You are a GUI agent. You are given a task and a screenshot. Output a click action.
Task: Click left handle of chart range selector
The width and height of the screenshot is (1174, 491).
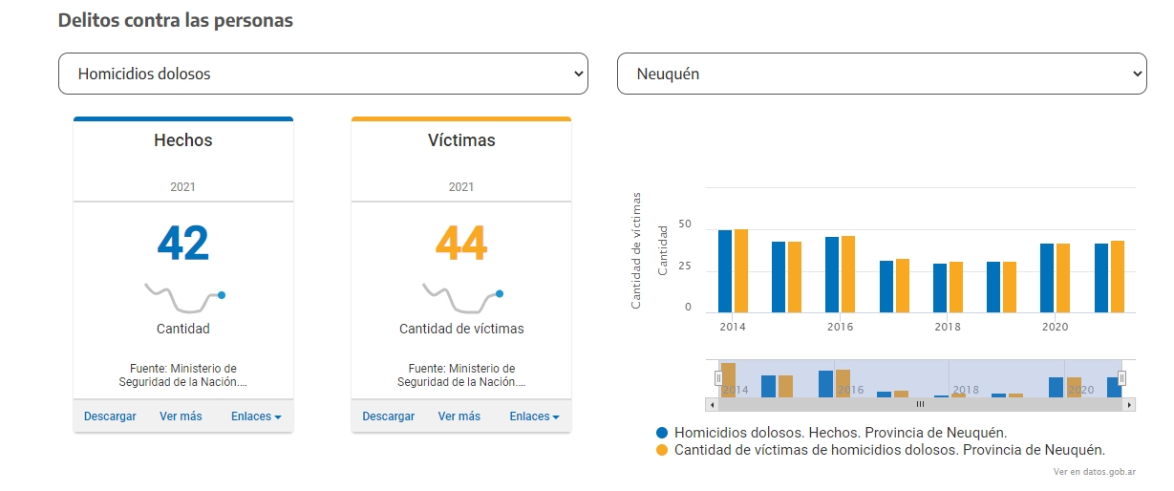click(718, 378)
